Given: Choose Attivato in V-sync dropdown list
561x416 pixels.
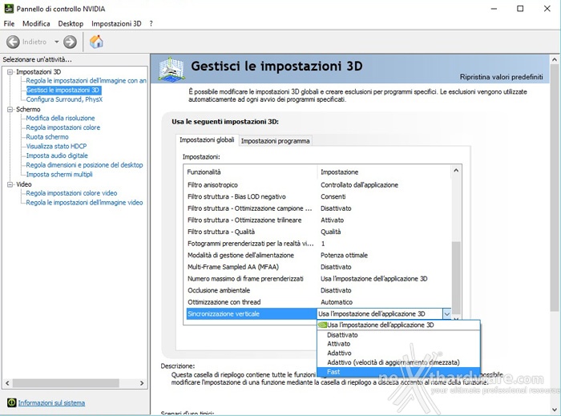Looking at the screenshot, I should tap(398, 344).
